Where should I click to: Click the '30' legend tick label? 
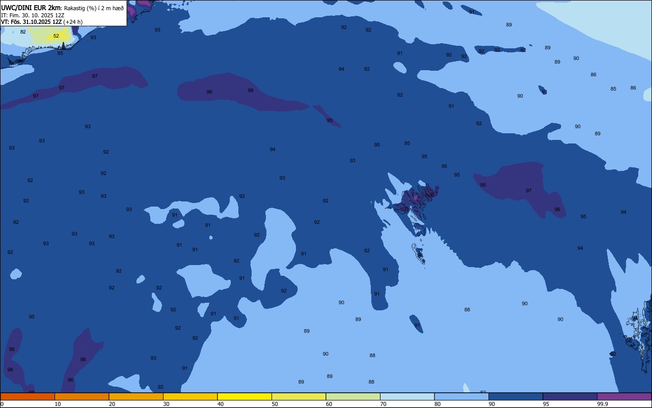166,404
